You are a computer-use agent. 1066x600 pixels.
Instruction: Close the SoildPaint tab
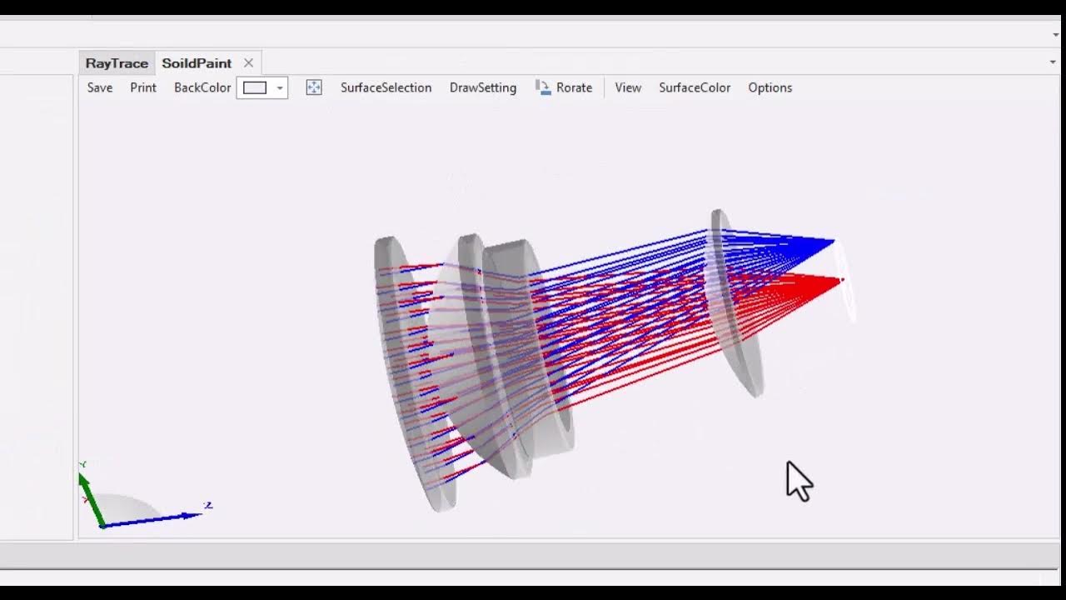[247, 62]
